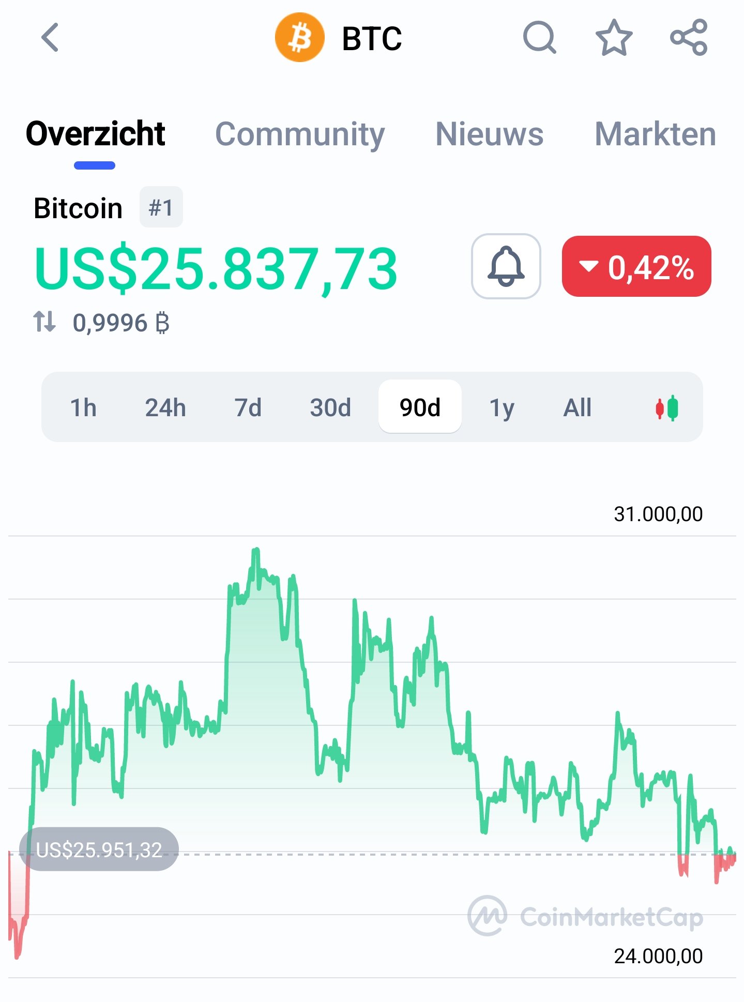This screenshot has height=1002, width=744.
Task: Open the Nieuws tab
Action: click(490, 134)
